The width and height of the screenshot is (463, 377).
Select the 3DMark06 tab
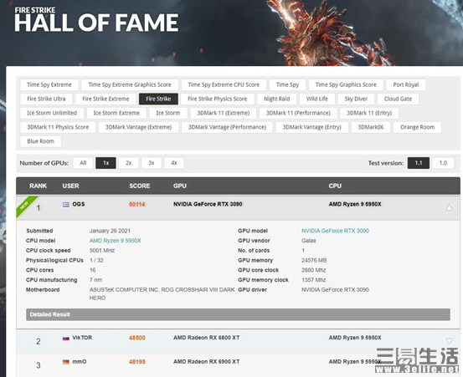371,127
